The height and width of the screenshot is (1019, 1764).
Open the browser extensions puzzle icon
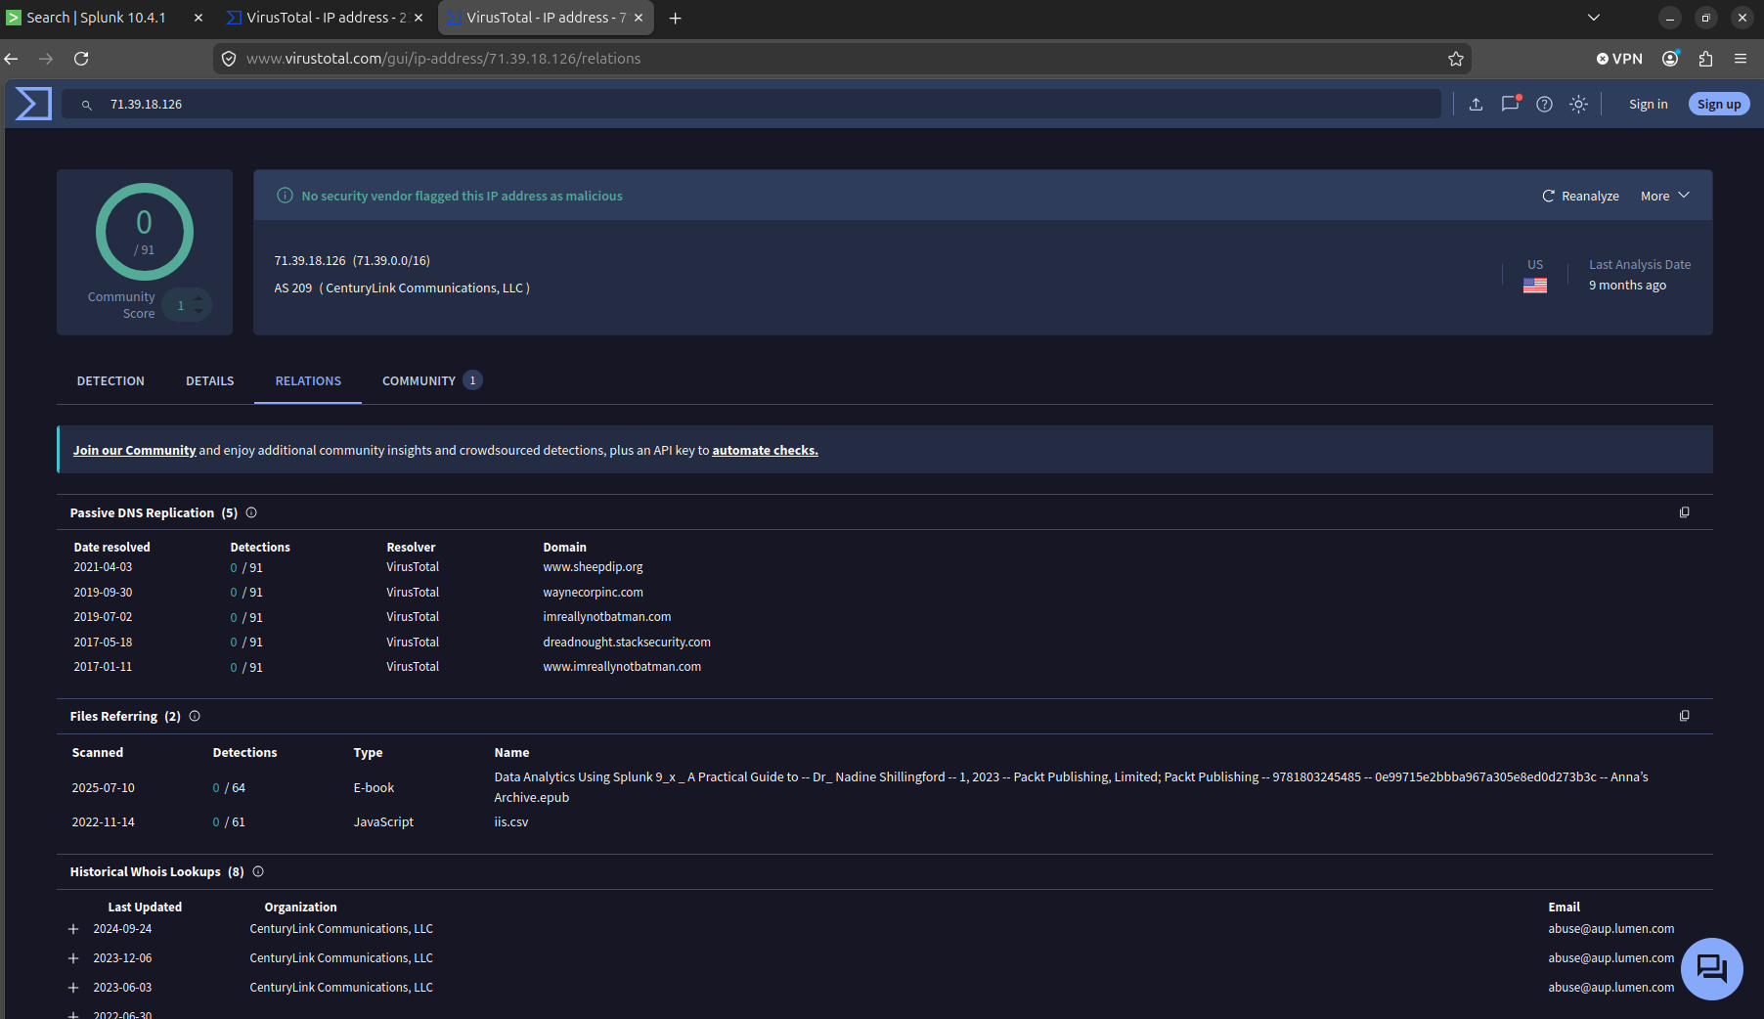(x=1705, y=59)
